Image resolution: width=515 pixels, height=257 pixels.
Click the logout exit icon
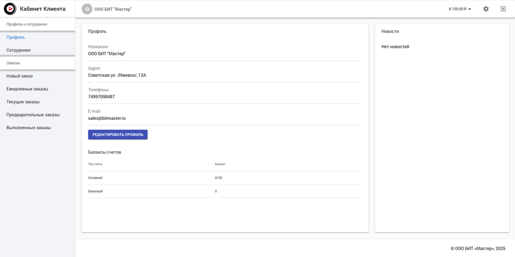click(x=503, y=9)
